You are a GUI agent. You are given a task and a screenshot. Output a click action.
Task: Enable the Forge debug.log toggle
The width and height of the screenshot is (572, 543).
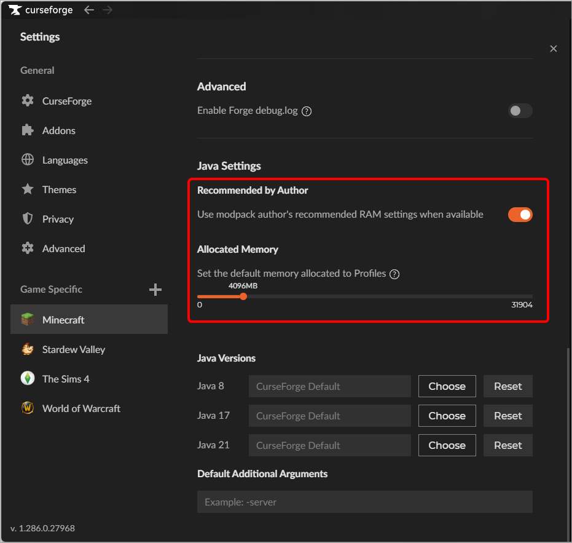[x=520, y=111]
